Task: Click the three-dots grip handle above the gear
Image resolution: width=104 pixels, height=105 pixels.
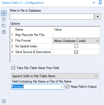Action: coord(3,9)
